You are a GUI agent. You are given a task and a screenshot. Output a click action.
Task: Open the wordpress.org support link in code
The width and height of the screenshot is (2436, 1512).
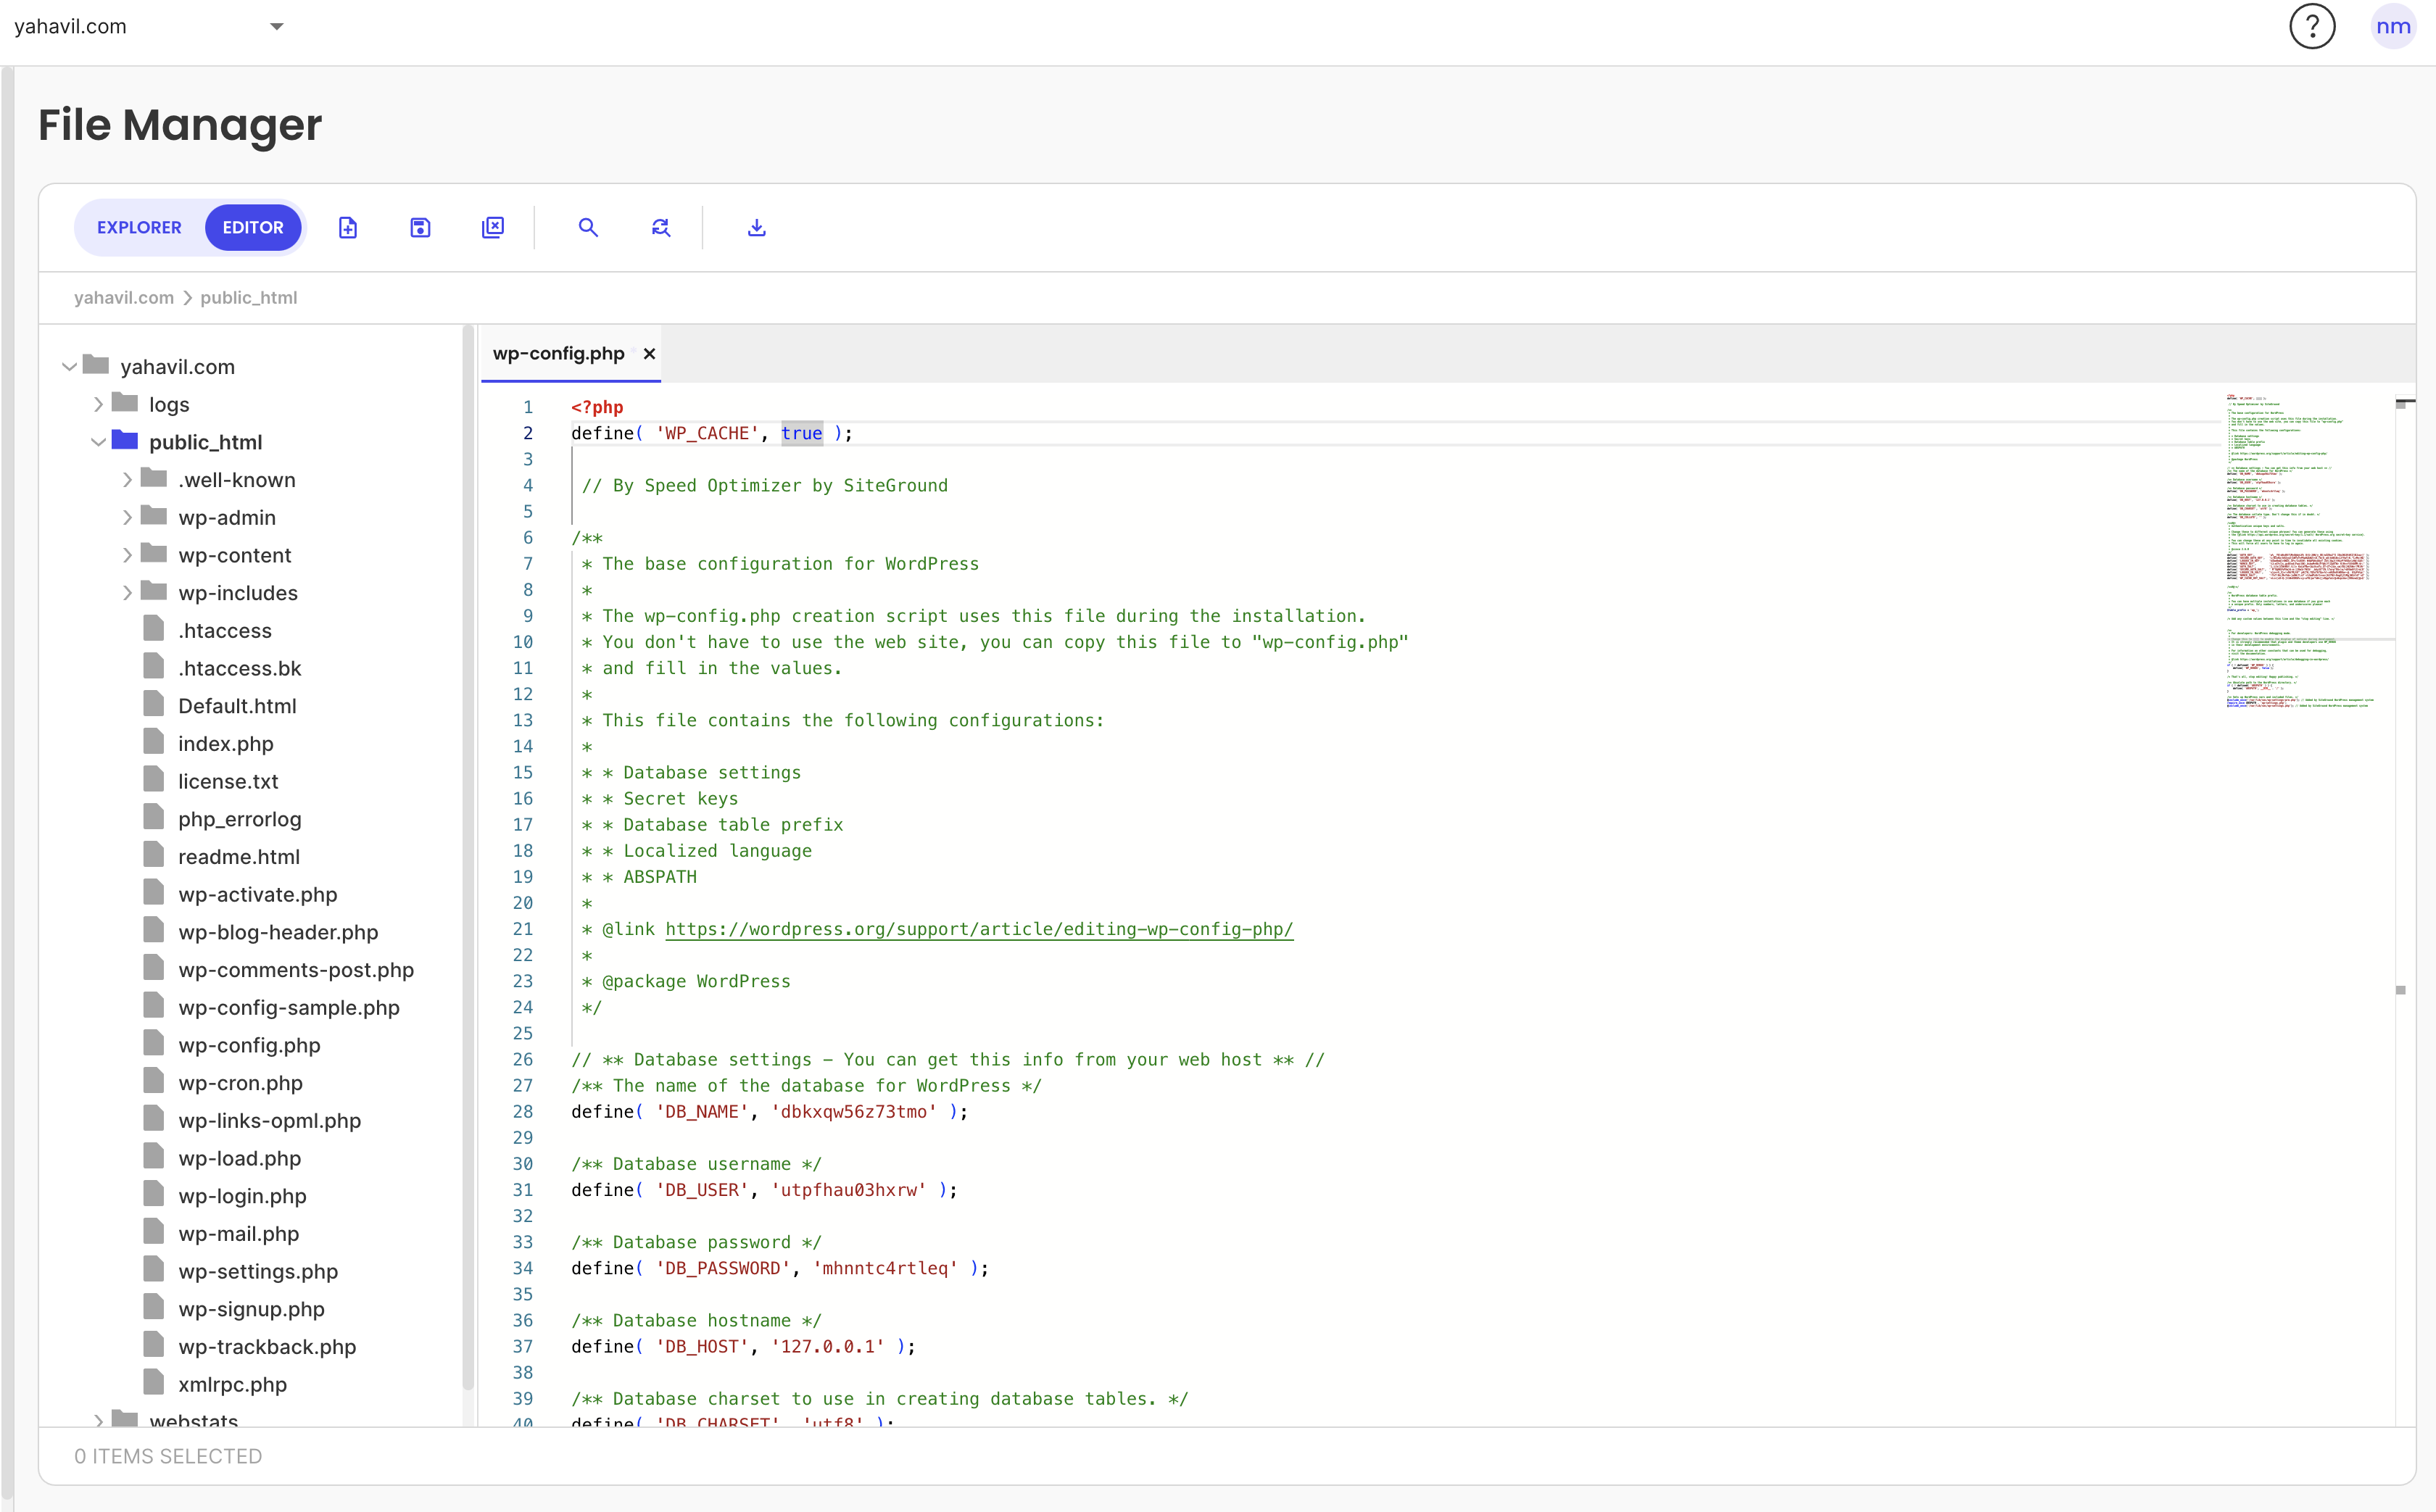[978, 929]
